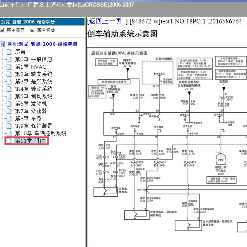The image size is (247, 247).
Task: Click the page icon beside 第10章 车辆控制系统
Action: tap(9, 133)
